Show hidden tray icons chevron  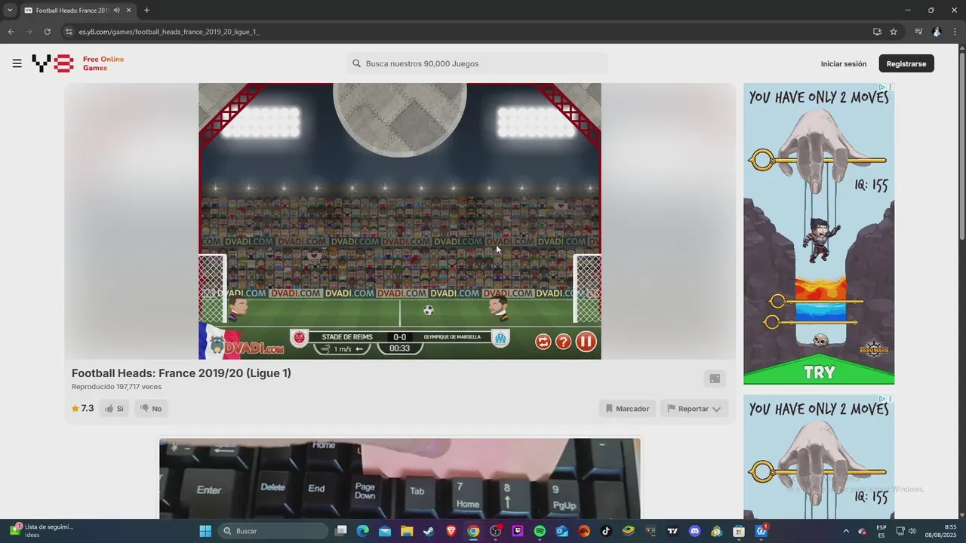pyautogui.click(x=845, y=531)
